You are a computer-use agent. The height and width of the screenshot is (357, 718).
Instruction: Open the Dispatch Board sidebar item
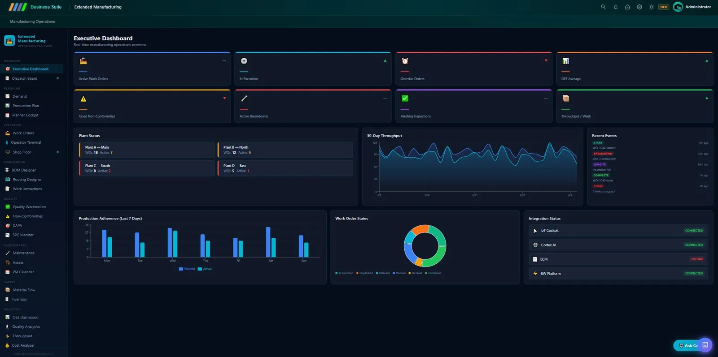coord(31,78)
